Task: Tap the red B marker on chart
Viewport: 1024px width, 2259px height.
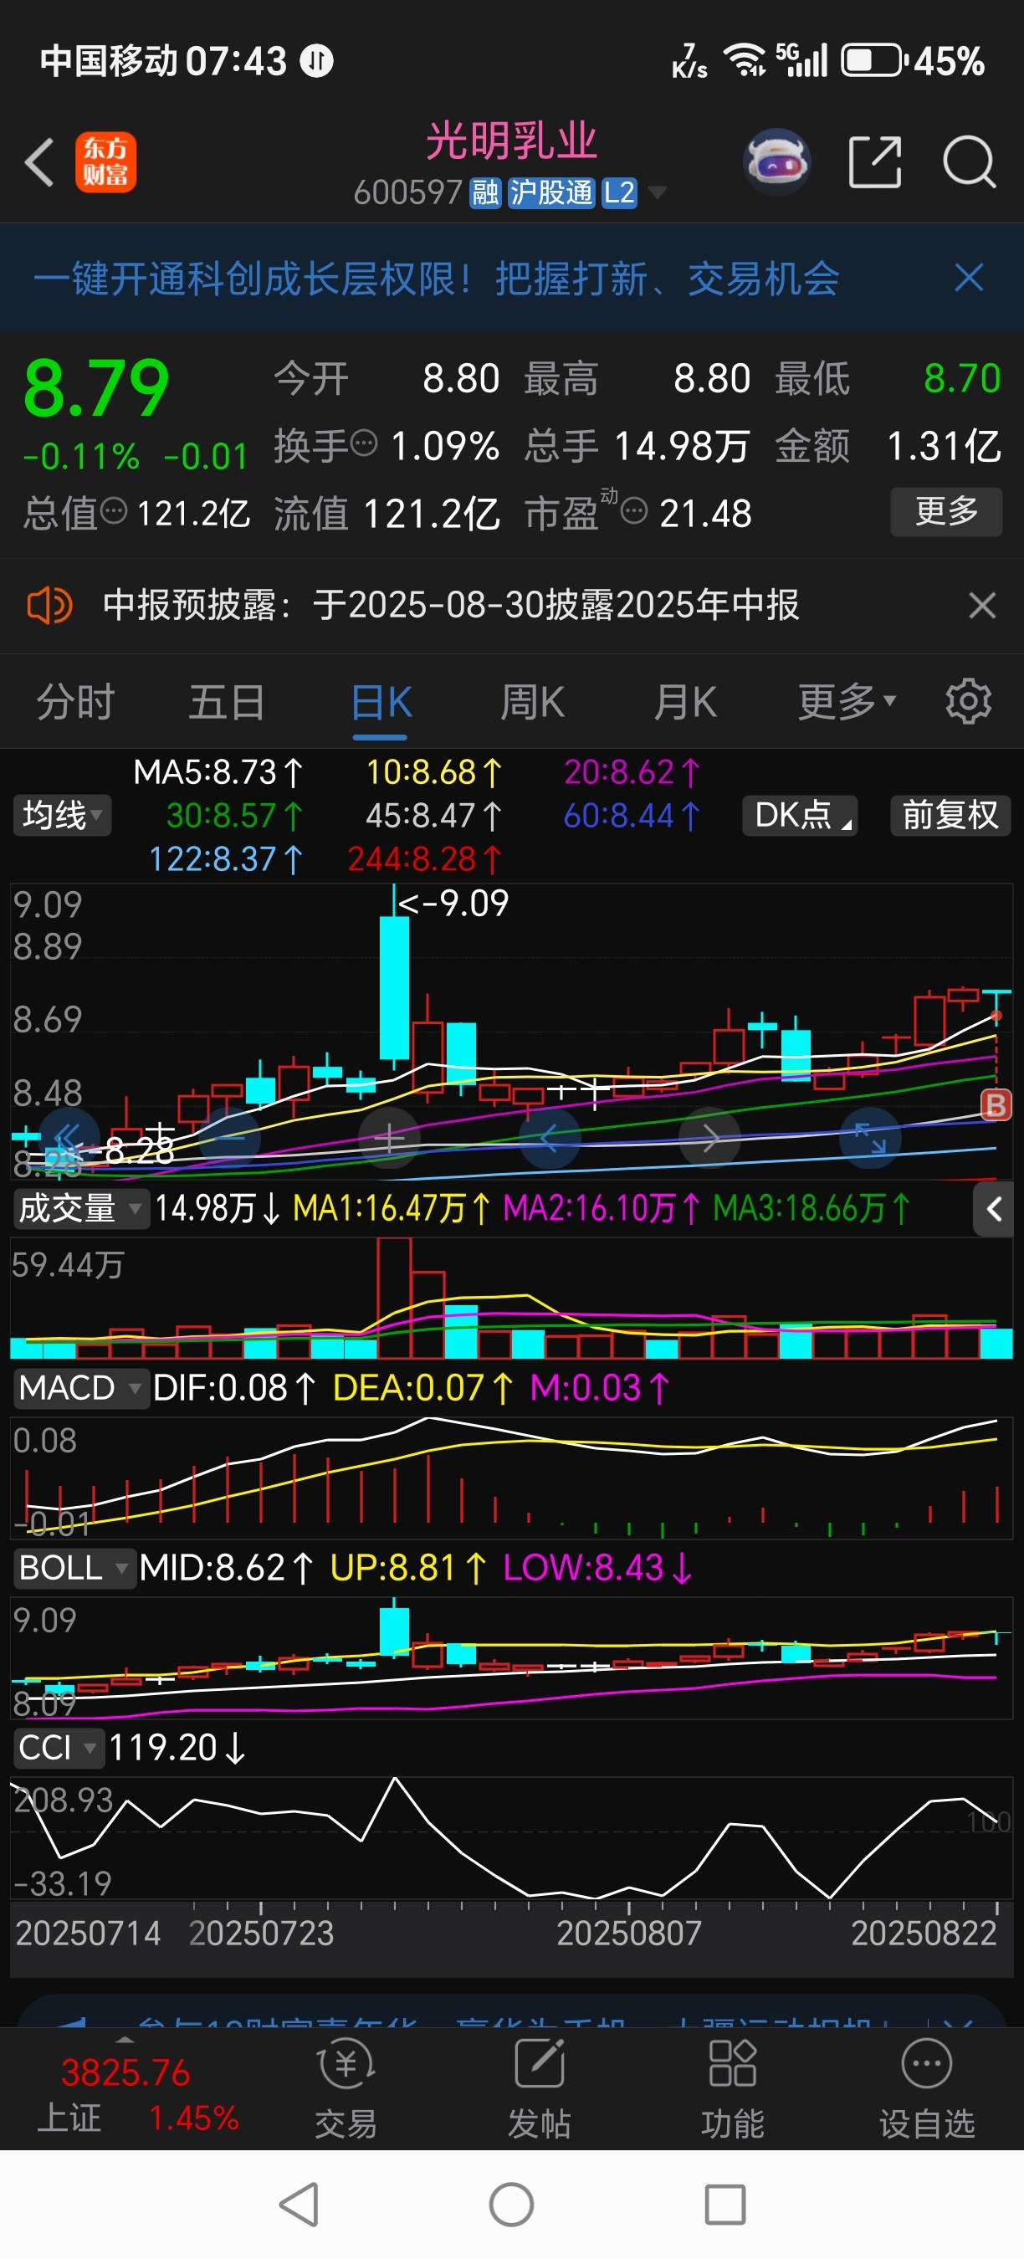Action: pyautogui.click(x=996, y=1105)
